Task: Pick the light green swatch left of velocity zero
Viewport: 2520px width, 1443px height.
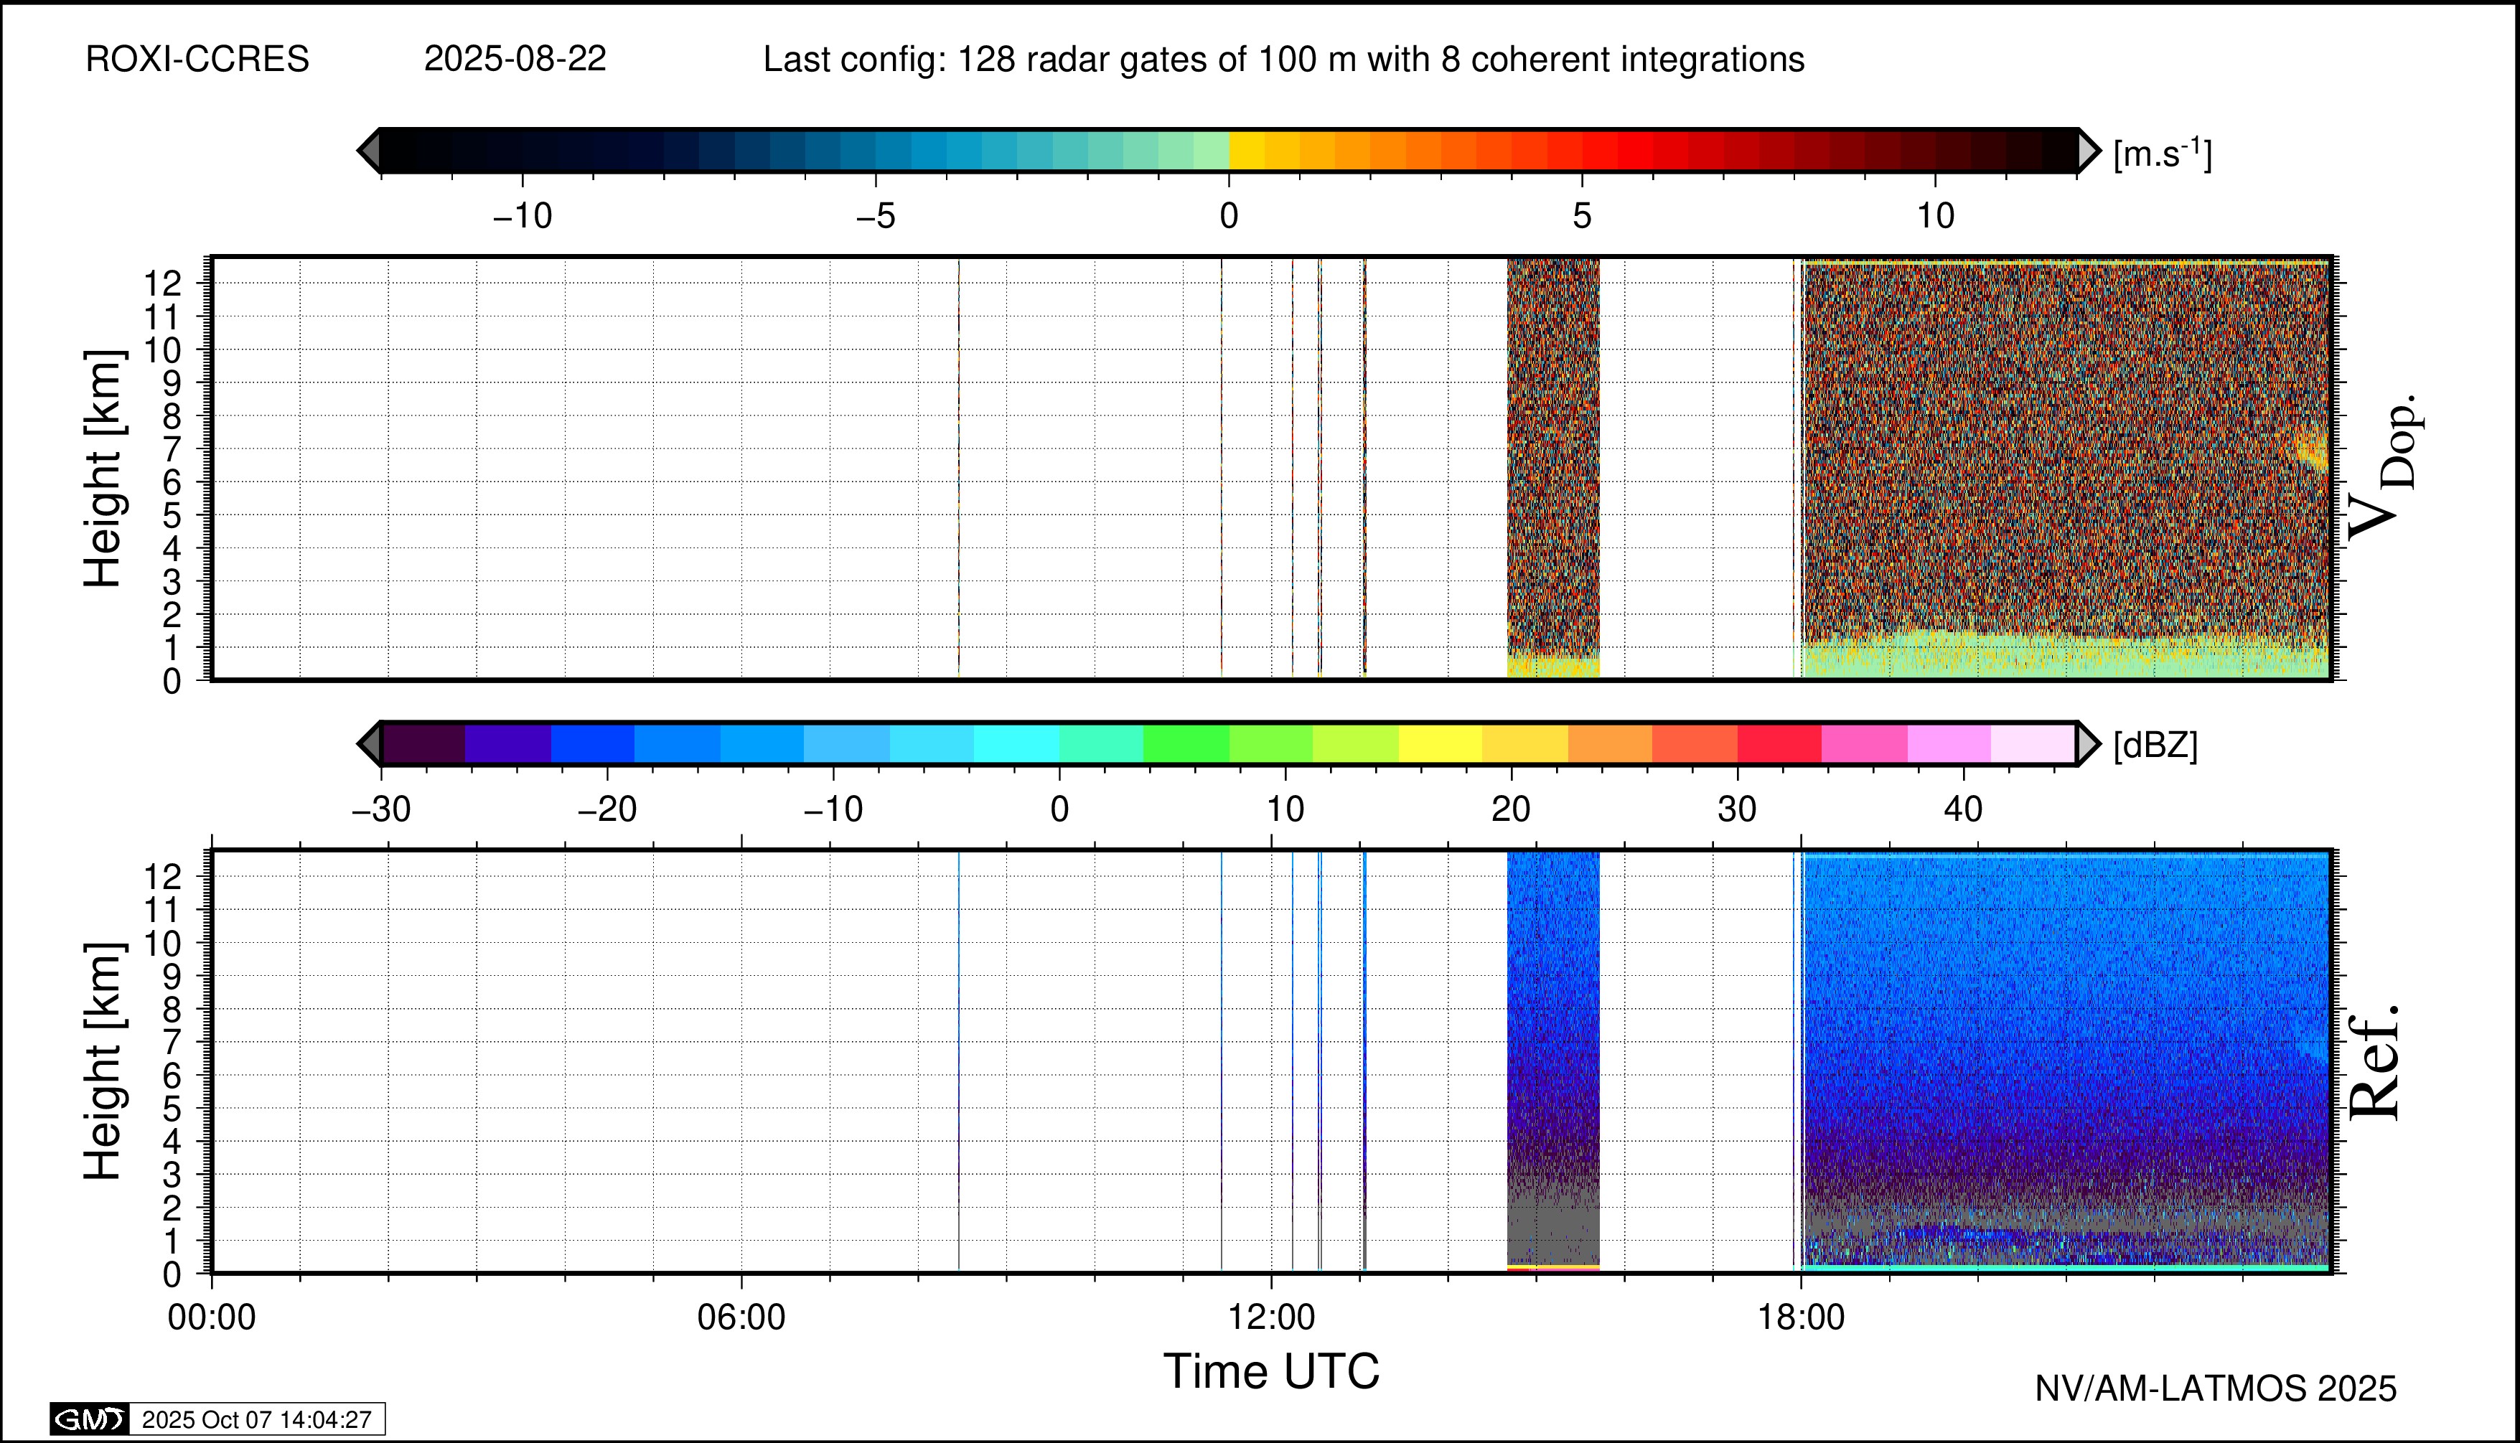Action: click(x=1212, y=151)
